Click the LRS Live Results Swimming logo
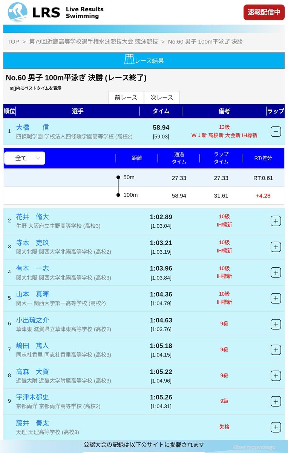Screen dimensions: 288x453 coord(55,12)
